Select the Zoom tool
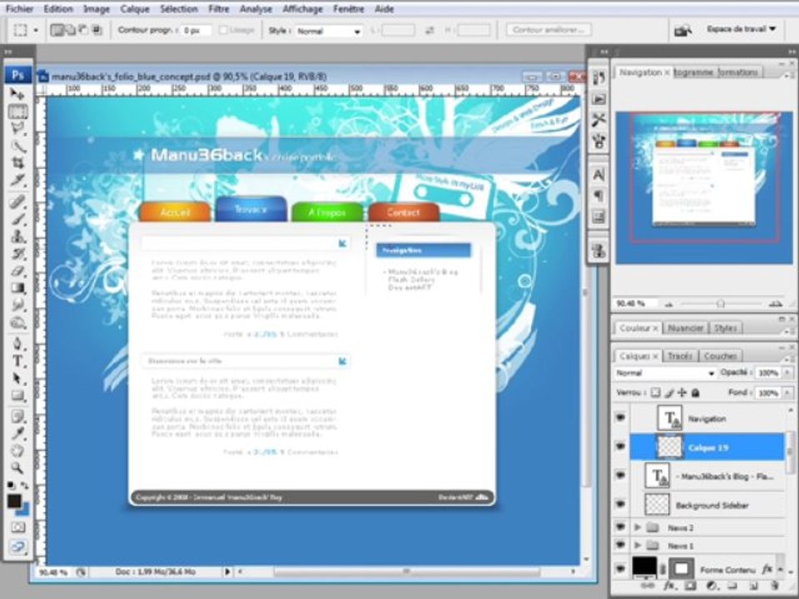 [17, 468]
